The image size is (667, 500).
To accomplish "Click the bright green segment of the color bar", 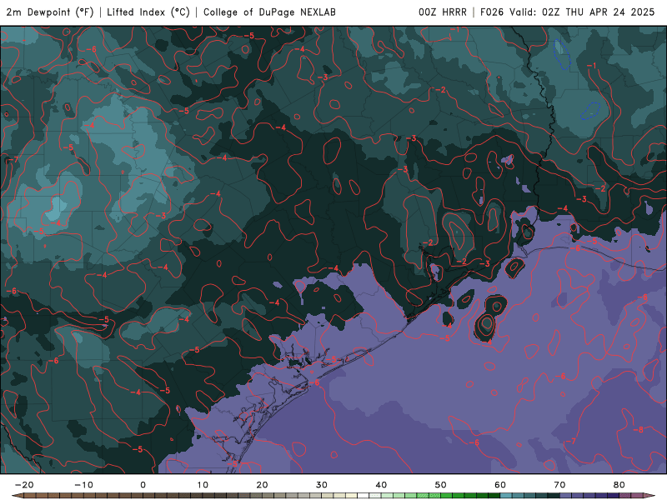I will [x=447, y=496].
